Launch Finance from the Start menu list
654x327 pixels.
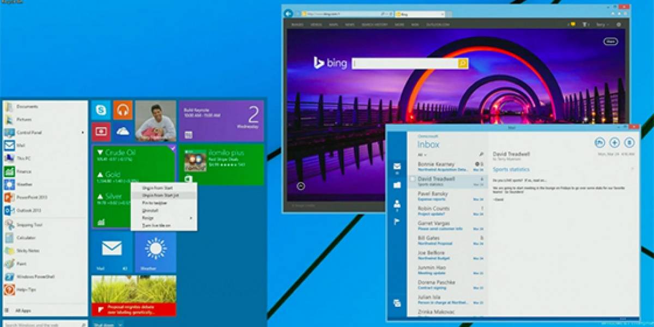tap(45, 171)
